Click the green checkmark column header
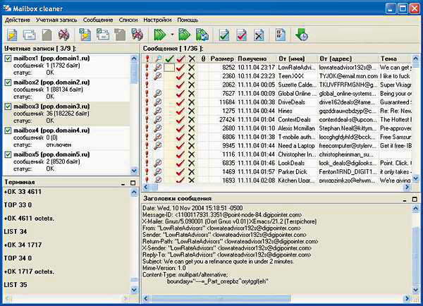Viewport: 423px width, 306px height. [x=169, y=59]
